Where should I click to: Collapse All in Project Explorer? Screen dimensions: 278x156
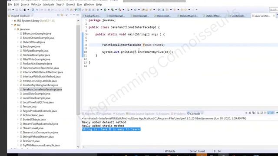(58, 15)
